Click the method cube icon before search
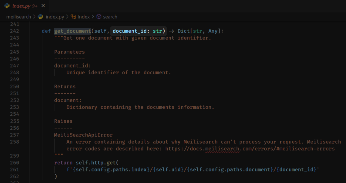This screenshot has height=183, width=346. (x=99, y=17)
